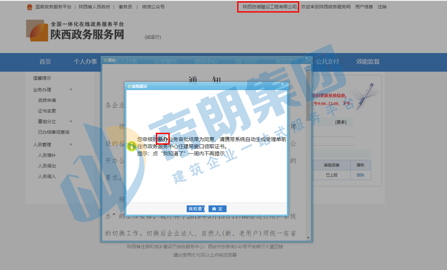447x270 pixels.
Task: Collapse the 业务办理 sidebar section arrow
Action: 71,90
